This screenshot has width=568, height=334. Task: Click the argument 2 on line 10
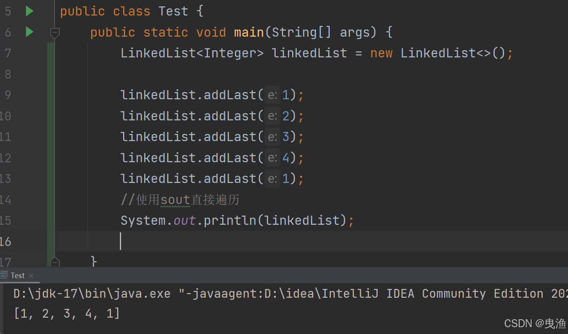coord(286,116)
